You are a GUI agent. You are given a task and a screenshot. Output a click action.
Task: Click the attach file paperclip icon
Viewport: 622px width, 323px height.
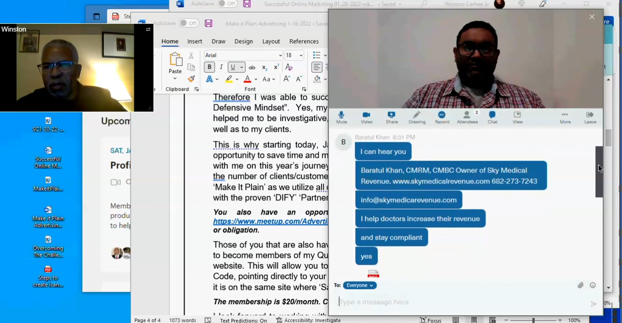(581, 285)
